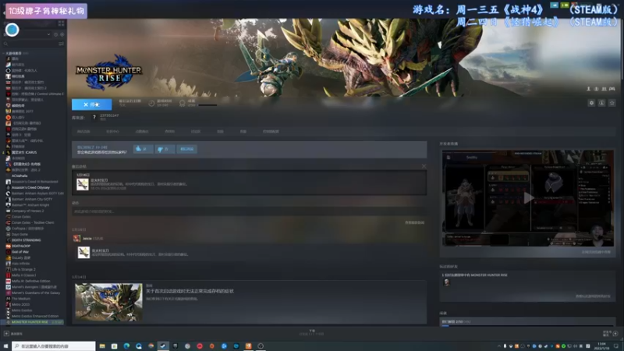624x351 pixels.
Task: Add game to favorites with star icon
Action: [612, 103]
